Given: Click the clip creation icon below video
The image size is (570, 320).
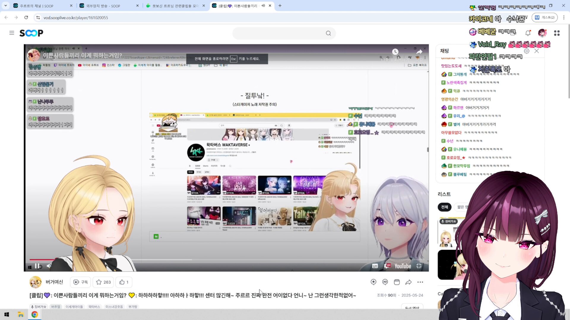Looking at the screenshot, I should point(397,282).
